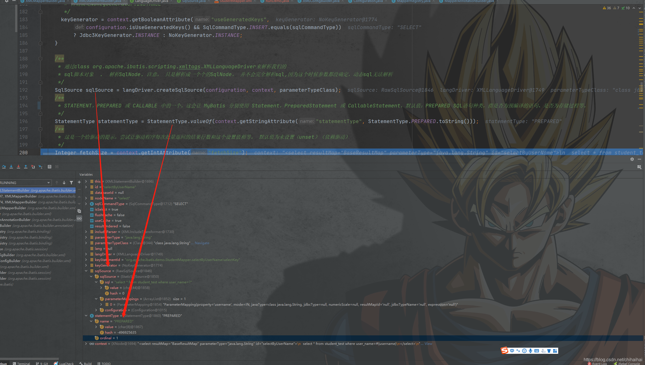
Task: Select the XMLConfigBuilder stack frame
Action: click(x=38, y=261)
